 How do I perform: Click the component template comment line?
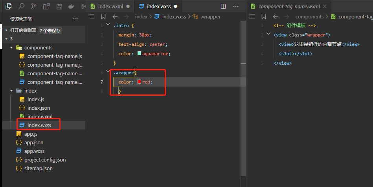pos(294,25)
